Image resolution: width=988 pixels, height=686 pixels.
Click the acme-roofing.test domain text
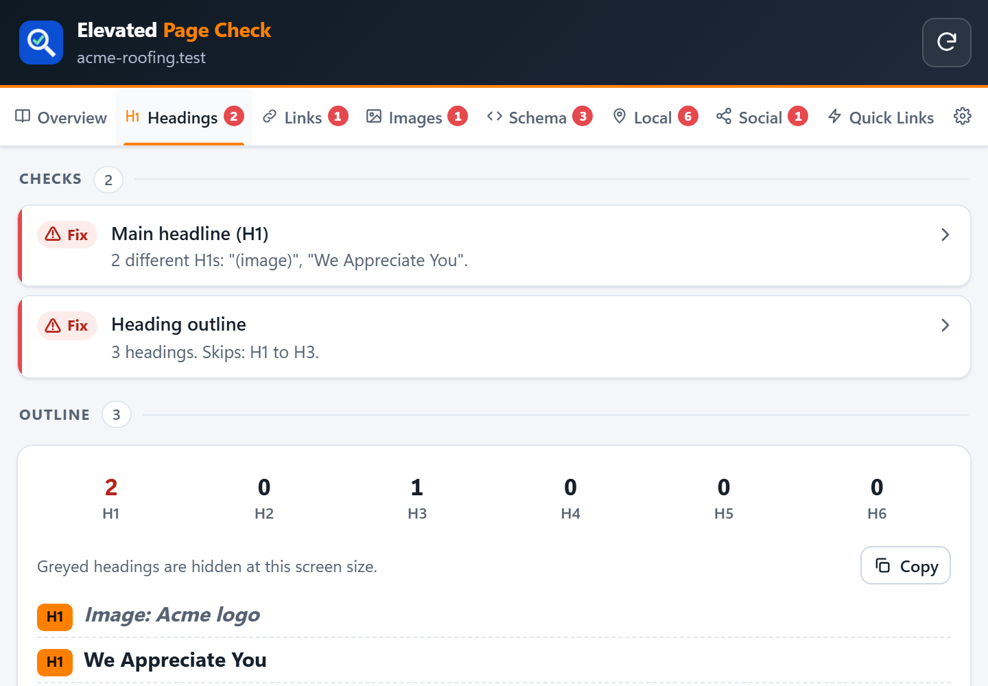[141, 58]
